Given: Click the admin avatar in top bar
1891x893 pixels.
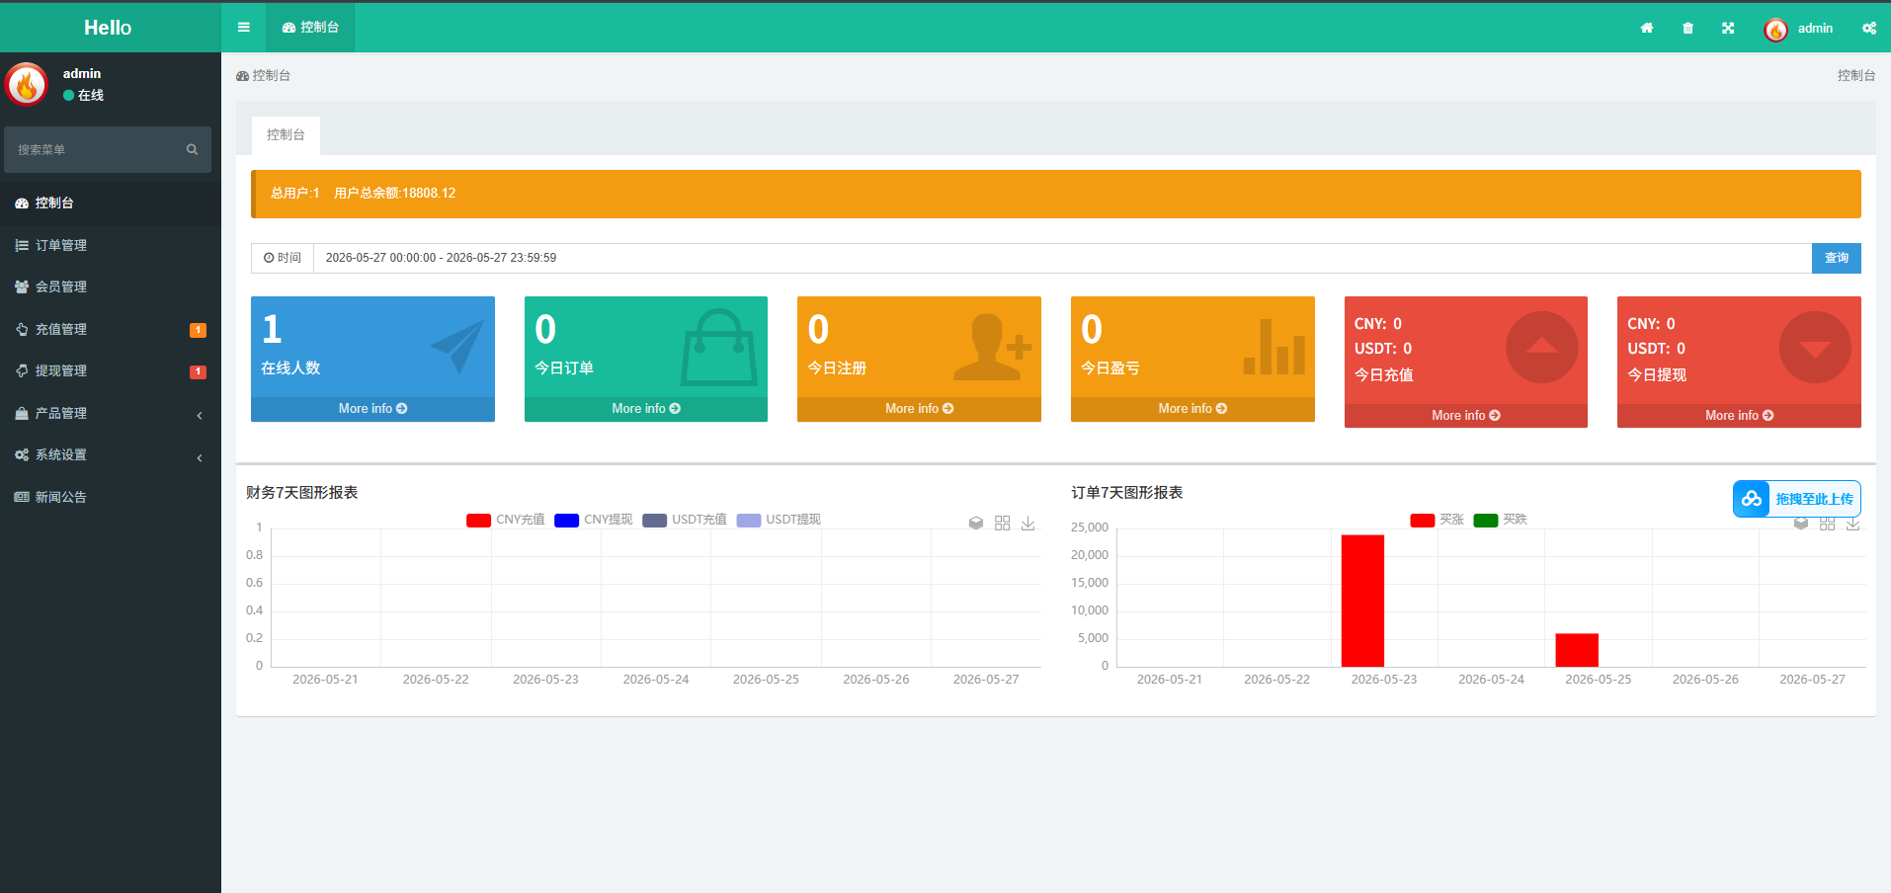Looking at the screenshot, I should click(1775, 30).
